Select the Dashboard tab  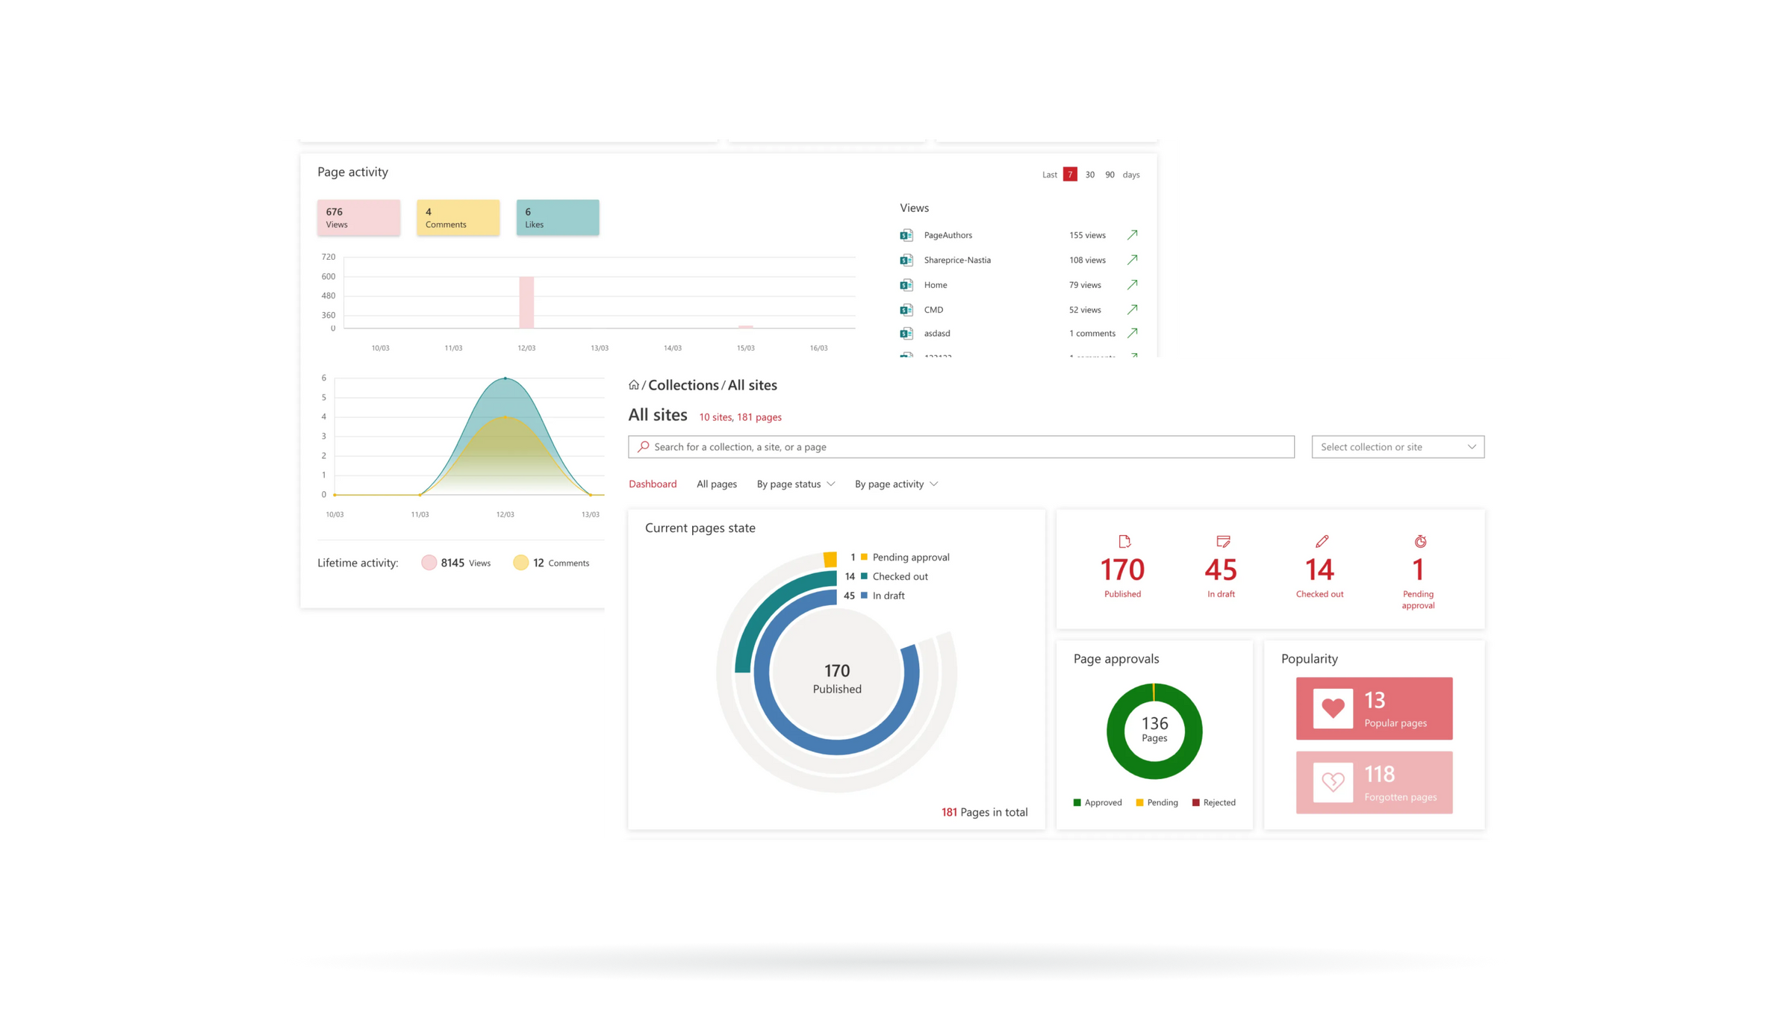click(652, 484)
